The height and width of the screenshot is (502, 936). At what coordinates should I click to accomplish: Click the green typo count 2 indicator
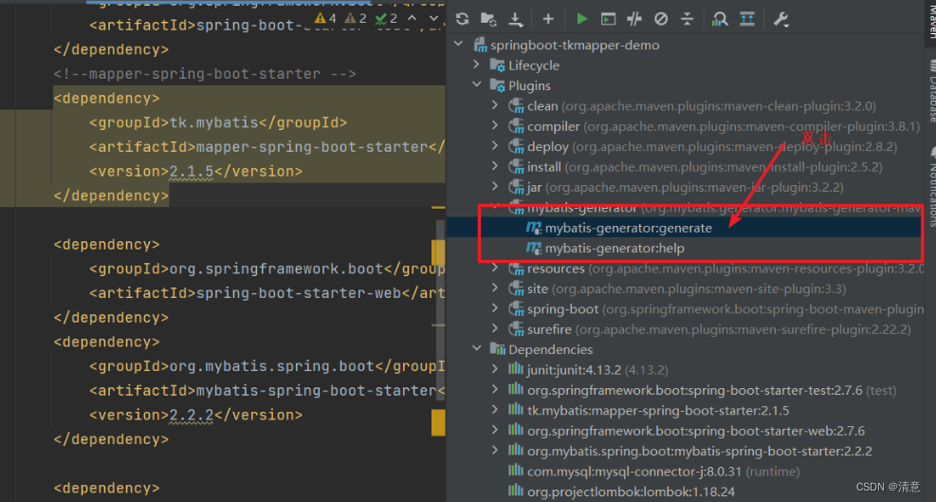(386, 19)
